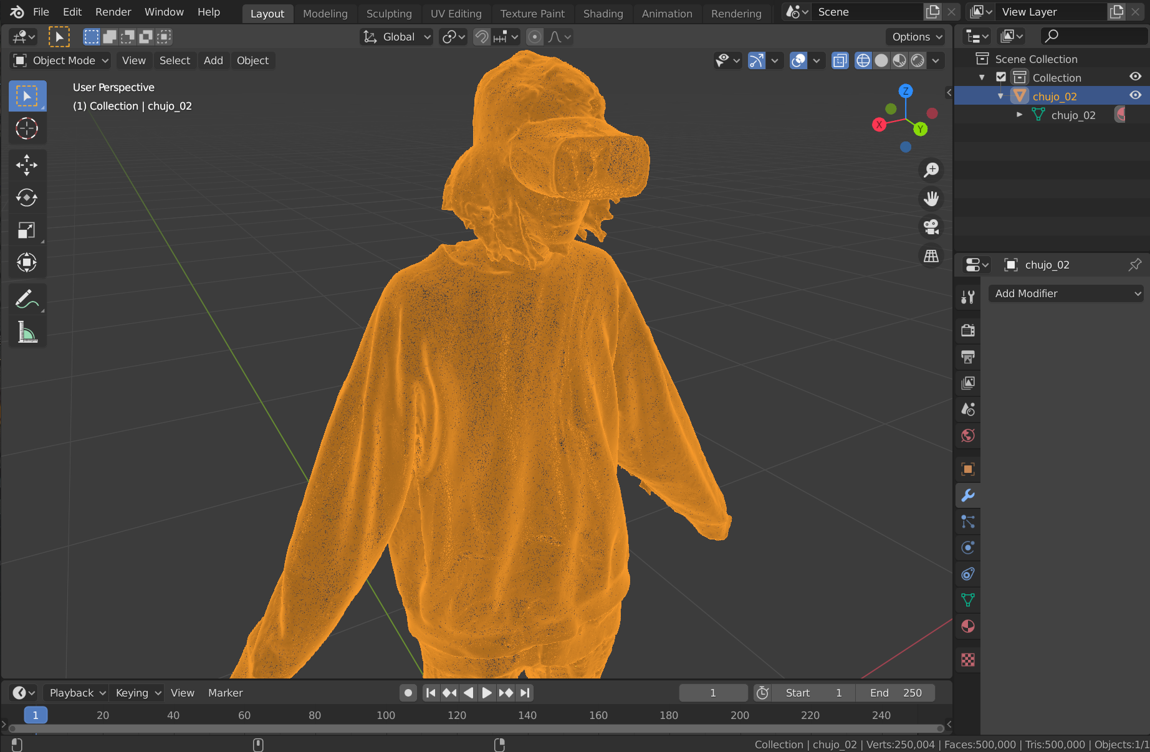Open the viewport Add menu
This screenshot has height=752, width=1150.
point(213,60)
